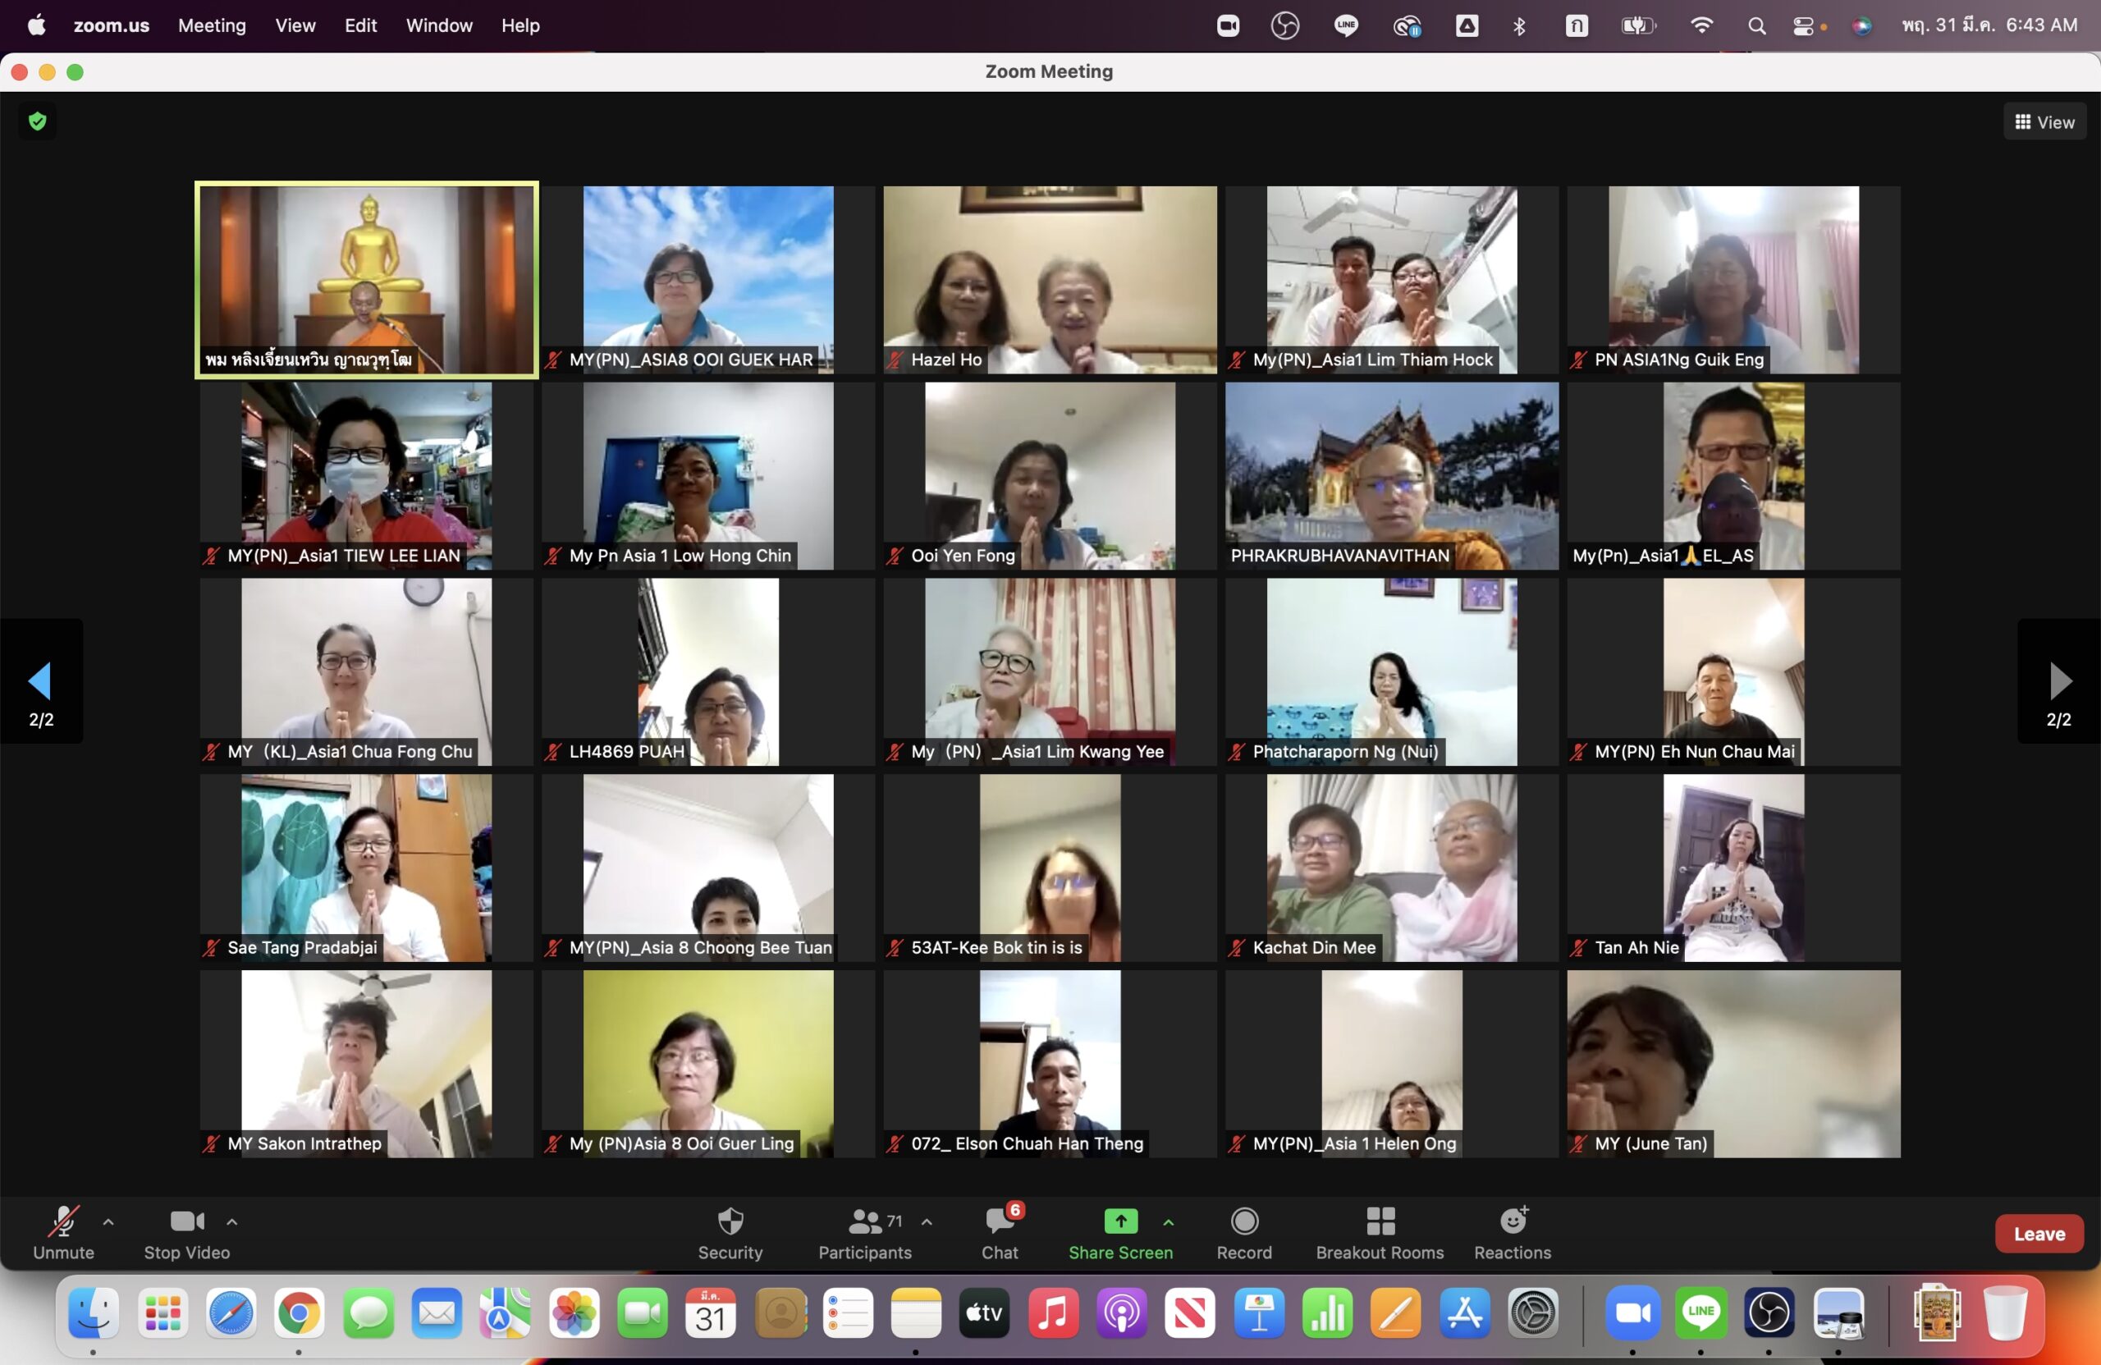Expand Share Screen options arrow
The image size is (2101, 1365).
tap(1169, 1223)
